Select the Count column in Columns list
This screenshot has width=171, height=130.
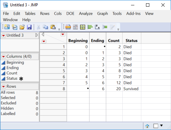12,73
